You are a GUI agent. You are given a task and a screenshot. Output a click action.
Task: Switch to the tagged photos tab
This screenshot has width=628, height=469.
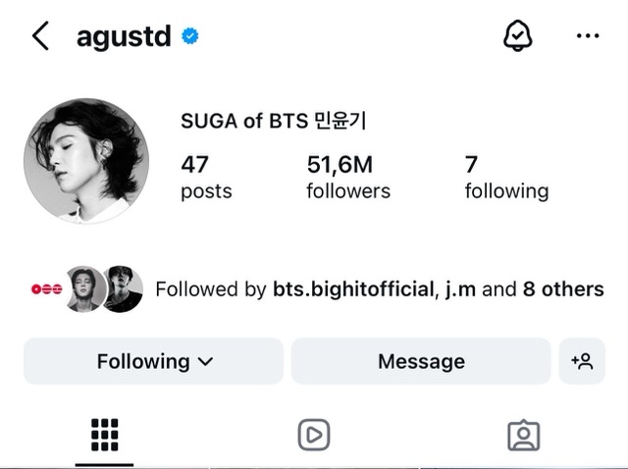tap(523, 436)
